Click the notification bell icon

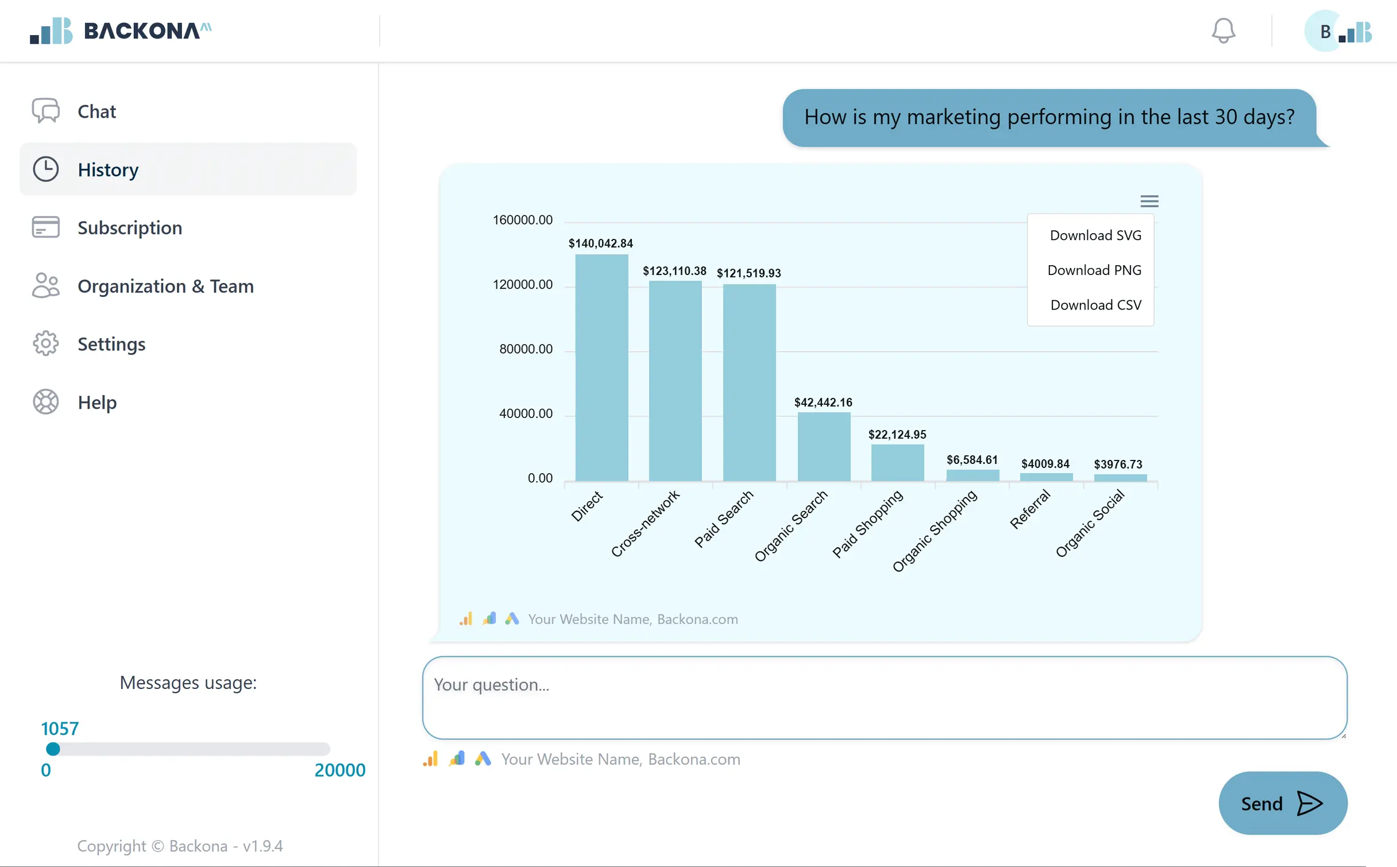point(1223,31)
